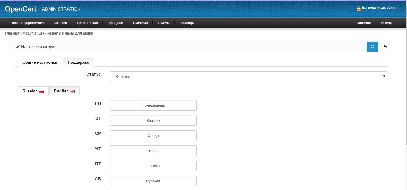
Task: Open the Продажи menu
Action: 115,23
